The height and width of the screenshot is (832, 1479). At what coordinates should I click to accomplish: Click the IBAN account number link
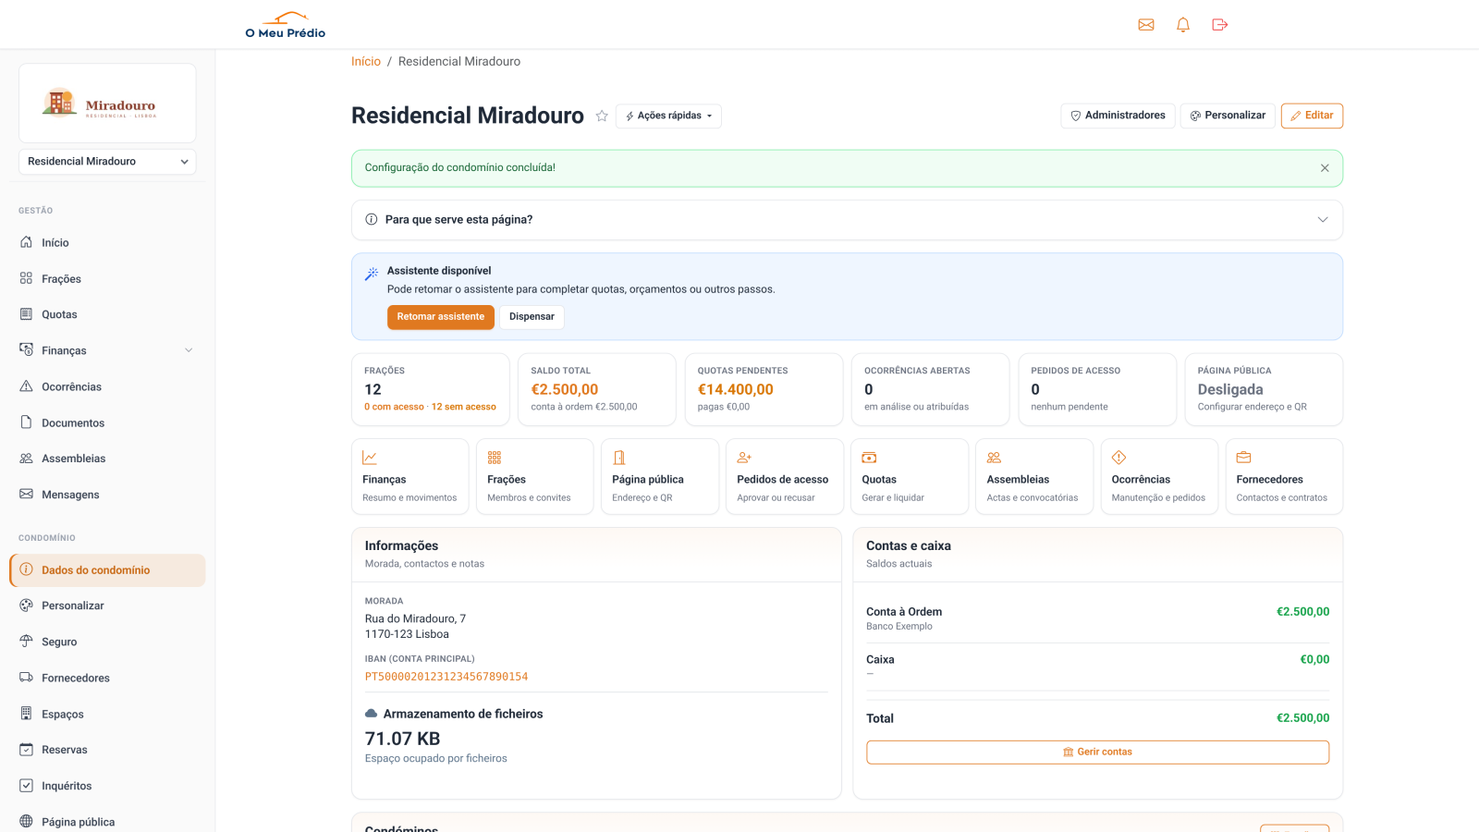coord(446,677)
